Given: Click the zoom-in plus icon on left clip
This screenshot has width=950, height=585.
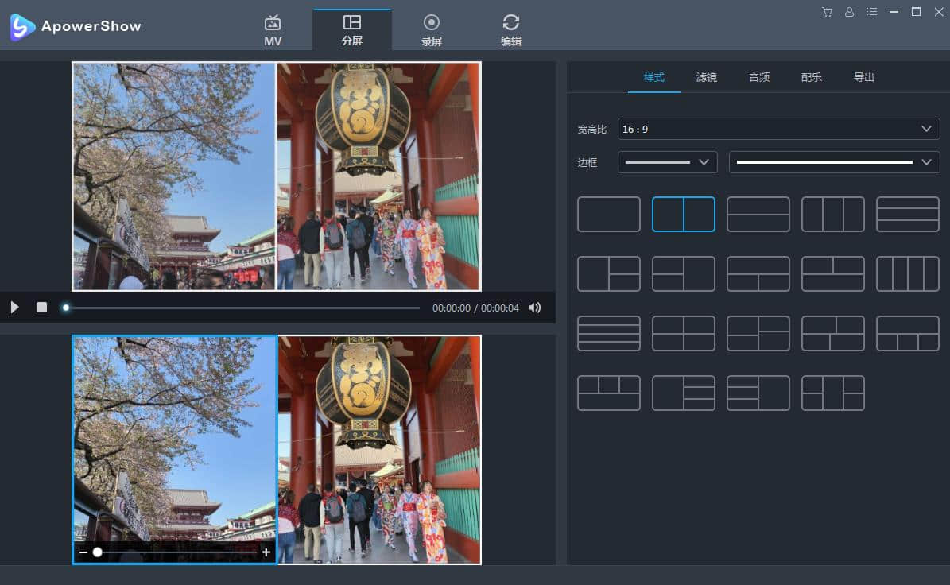Looking at the screenshot, I should tap(266, 552).
